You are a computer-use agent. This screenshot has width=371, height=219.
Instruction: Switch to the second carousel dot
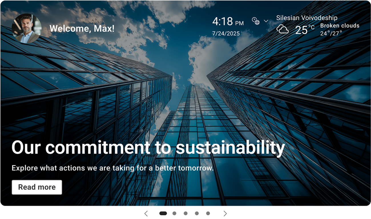point(174,213)
